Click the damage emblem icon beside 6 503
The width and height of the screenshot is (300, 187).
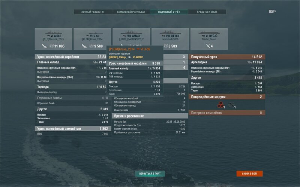(165, 46)
